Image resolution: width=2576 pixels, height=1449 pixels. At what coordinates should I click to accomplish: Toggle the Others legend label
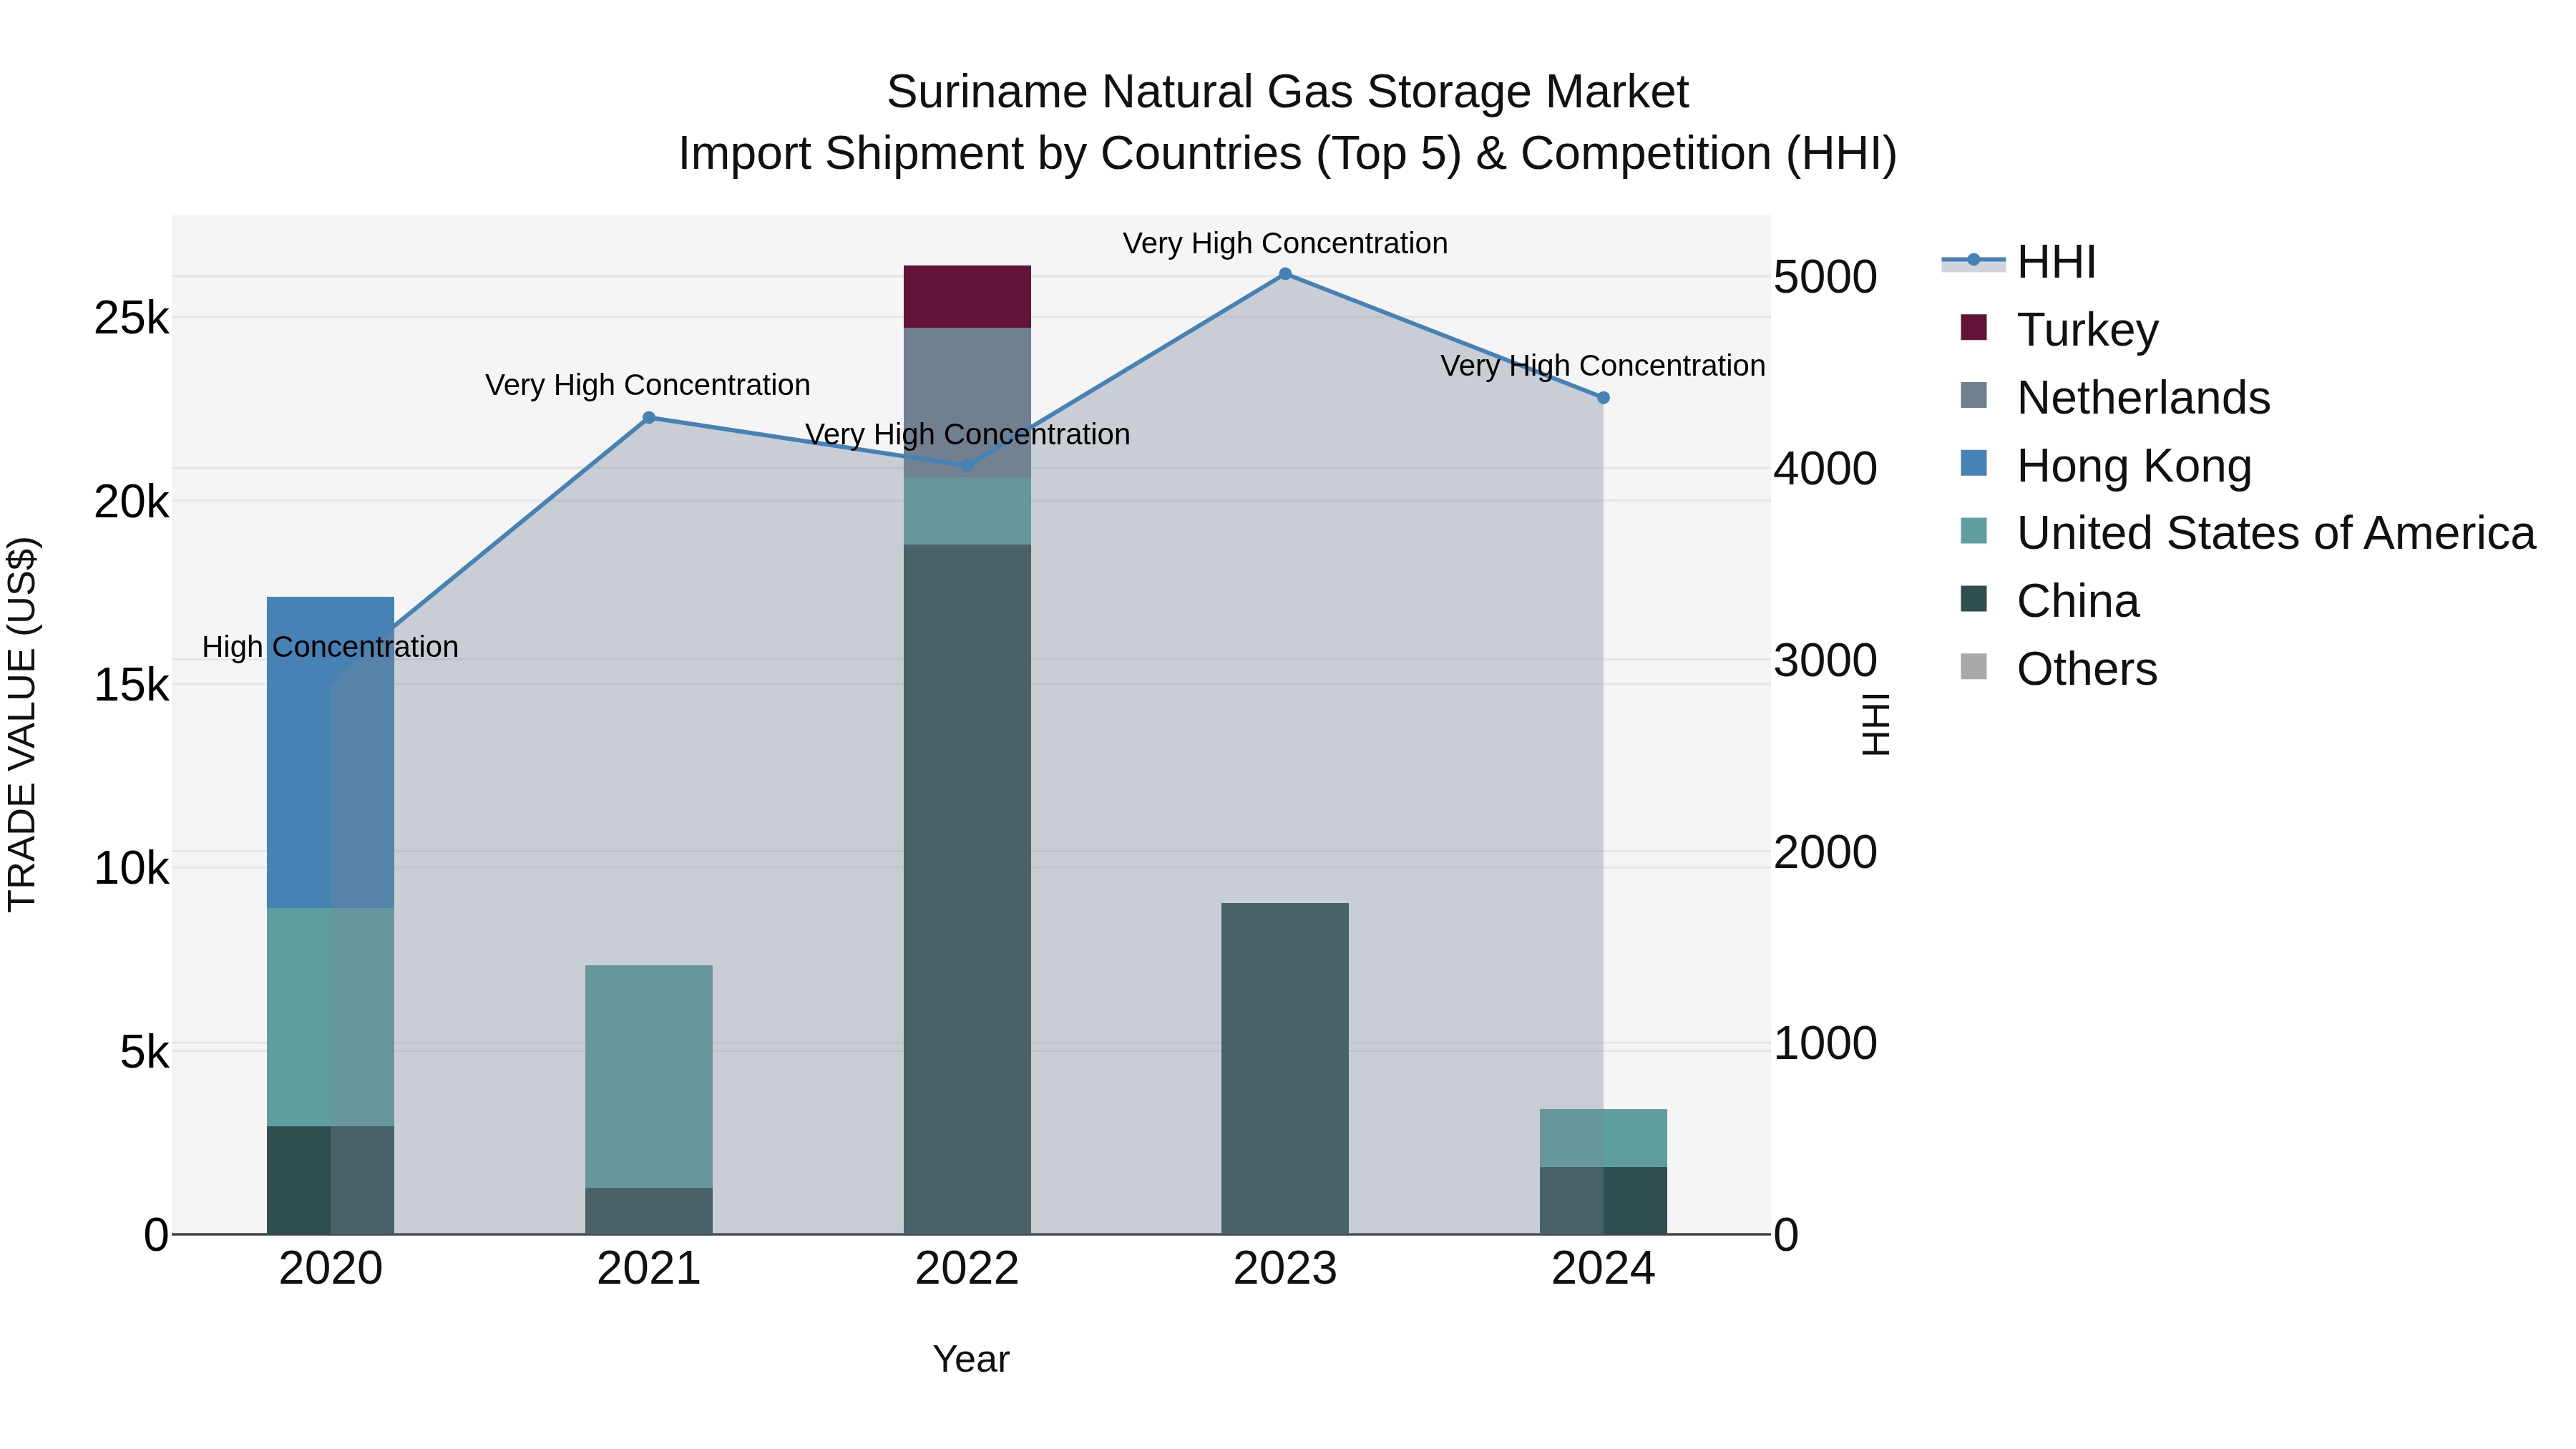(2087, 669)
